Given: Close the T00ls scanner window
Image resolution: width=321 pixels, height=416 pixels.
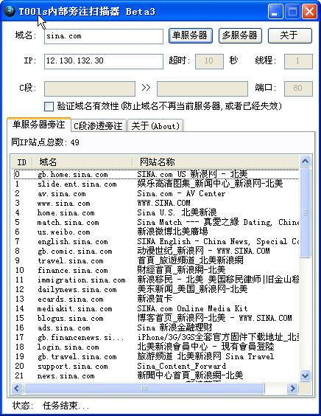Looking at the screenshot, I should [x=309, y=12].
